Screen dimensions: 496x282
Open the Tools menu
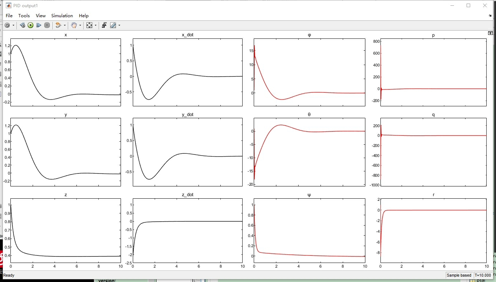(x=24, y=15)
